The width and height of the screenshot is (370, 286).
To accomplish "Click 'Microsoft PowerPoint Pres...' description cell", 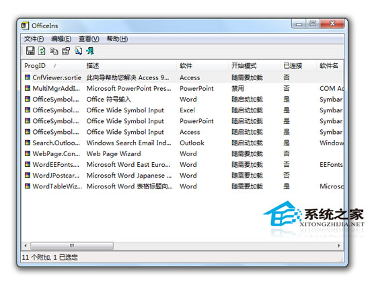I will tap(128, 88).
